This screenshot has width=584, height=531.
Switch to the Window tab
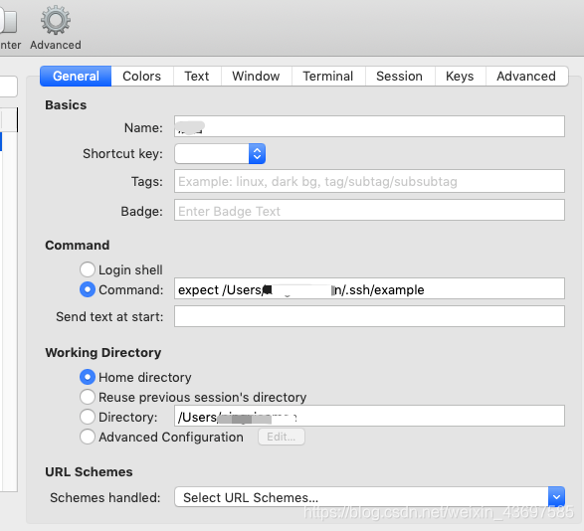pyautogui.click(x=257, y=76)
